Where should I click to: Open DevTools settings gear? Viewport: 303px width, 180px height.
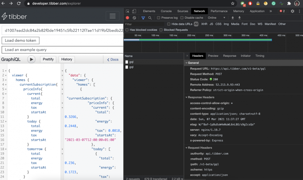[292, 11]
